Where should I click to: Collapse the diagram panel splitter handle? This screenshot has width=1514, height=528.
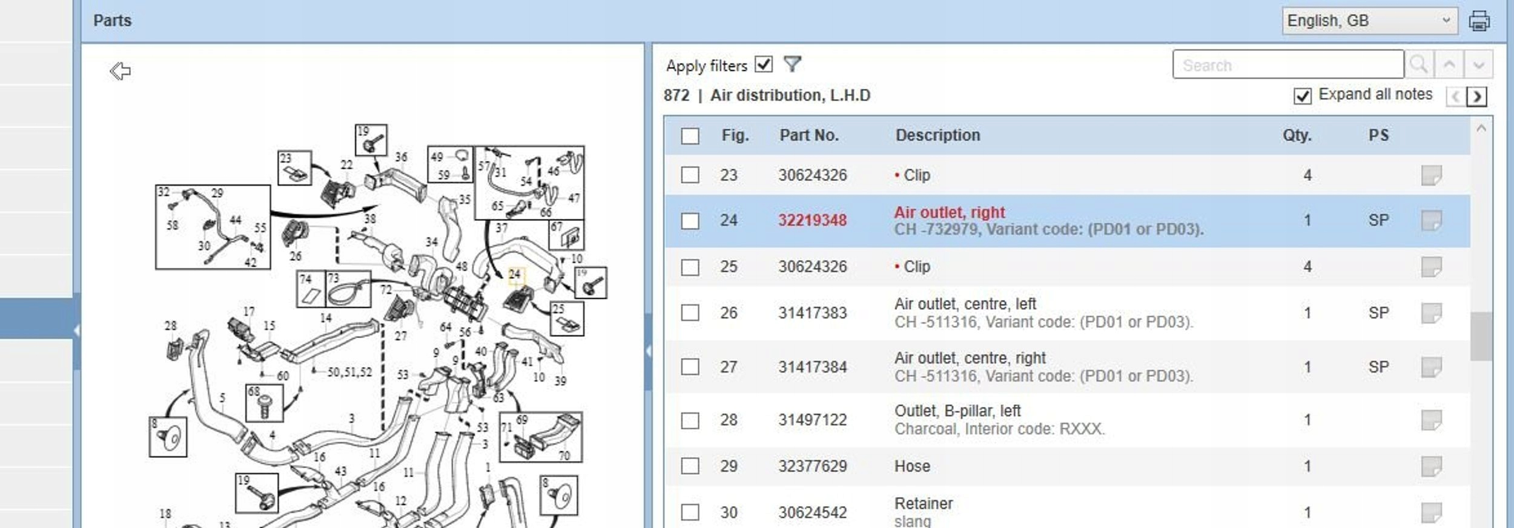[x=648, y=351]
